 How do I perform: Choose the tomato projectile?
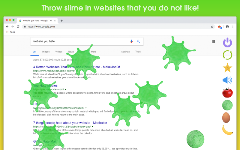click(227, 93)
